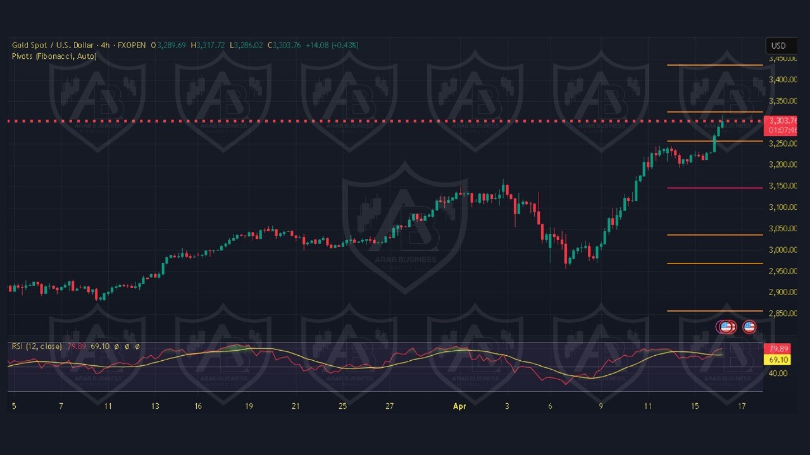The image size is (810, 455).
Task: Click the 2,850.00 price scale label
Action: [782, 313]
